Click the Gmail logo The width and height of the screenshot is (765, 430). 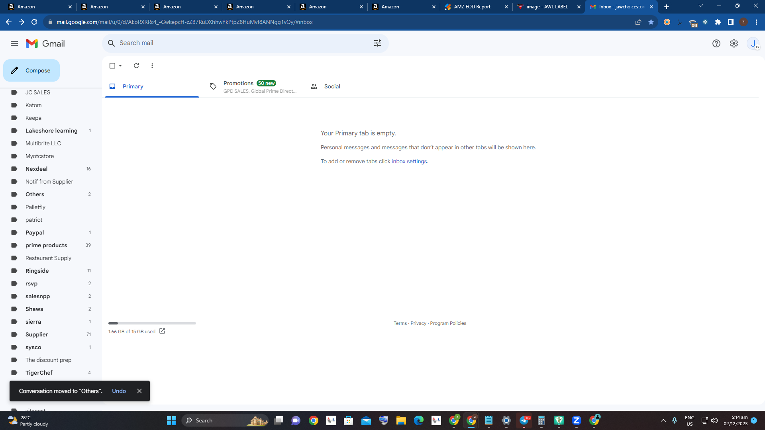click(x=45, y=43)
